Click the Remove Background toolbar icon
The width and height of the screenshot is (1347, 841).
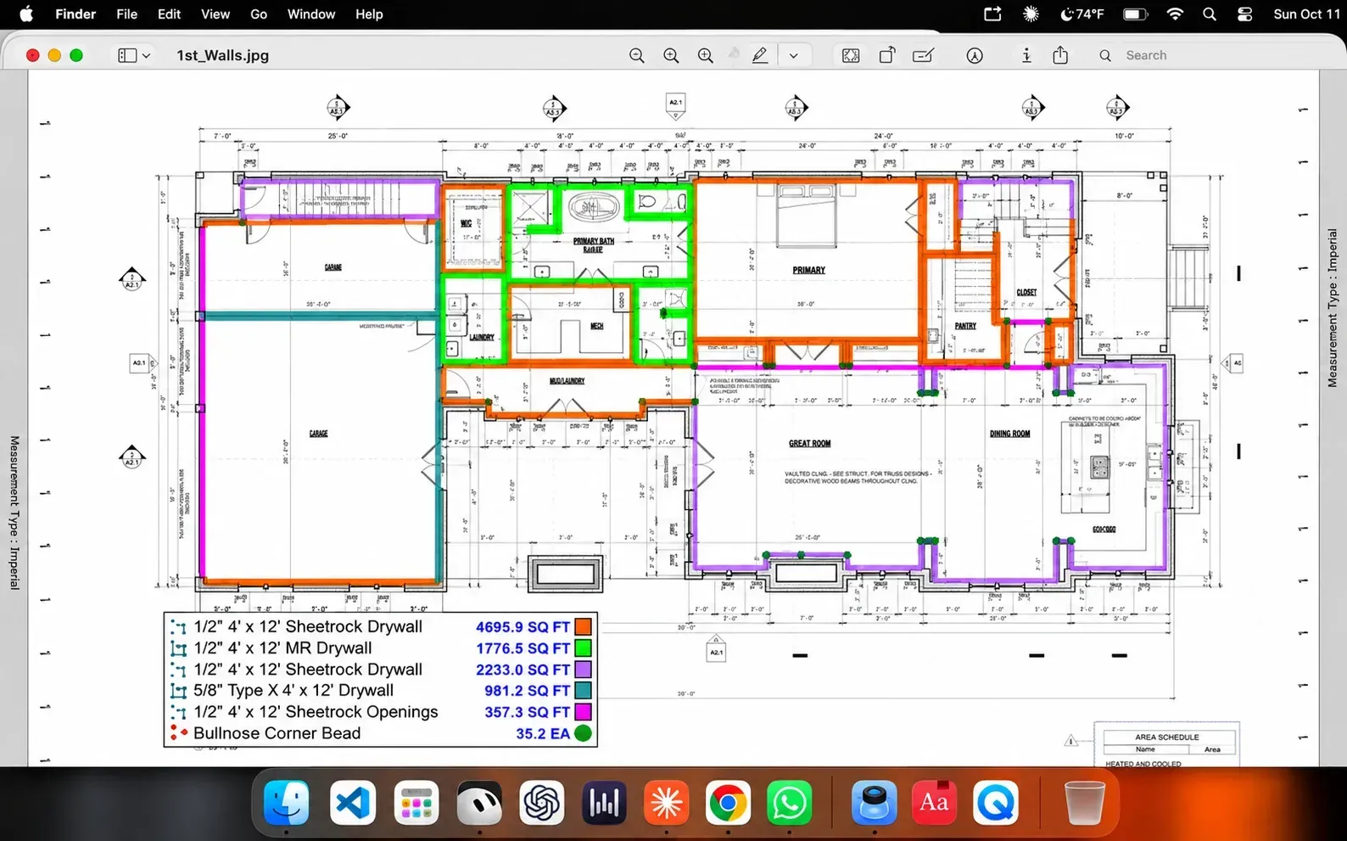click(x=851, y=55)
